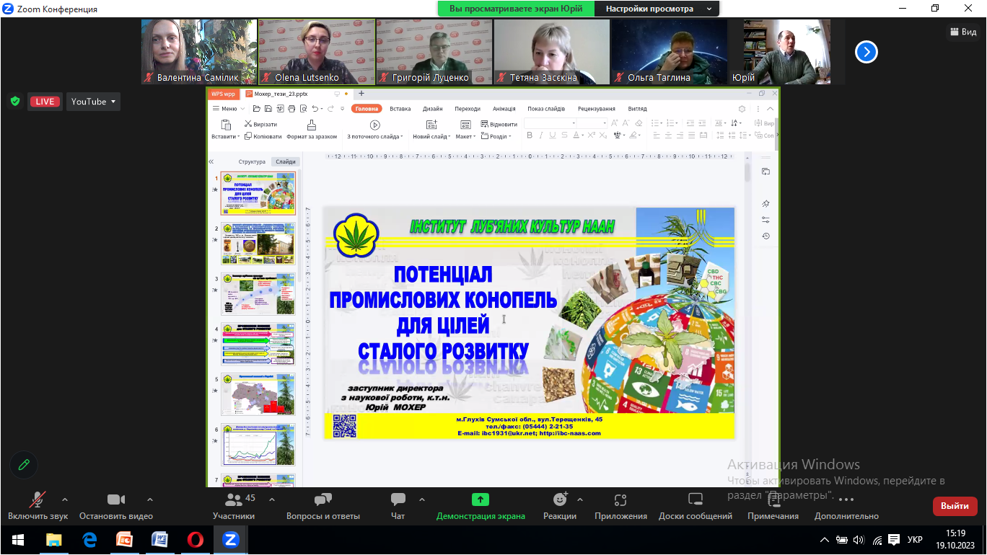Viewport: 987px width, 555px height.
Task: Open the Вставка ribbon tab
Action: coord(400,109)
